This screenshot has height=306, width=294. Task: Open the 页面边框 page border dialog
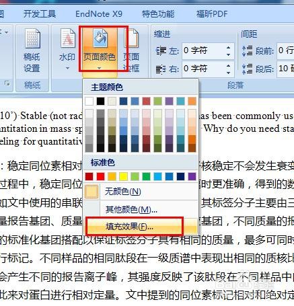click(x=131, y=50)
